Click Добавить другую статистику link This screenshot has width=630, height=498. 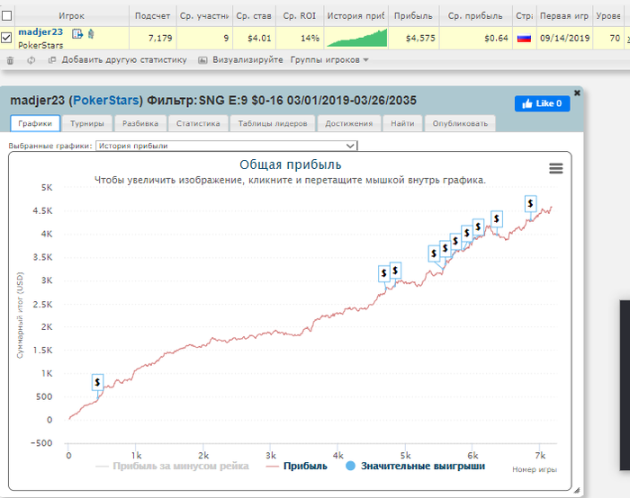124,60
